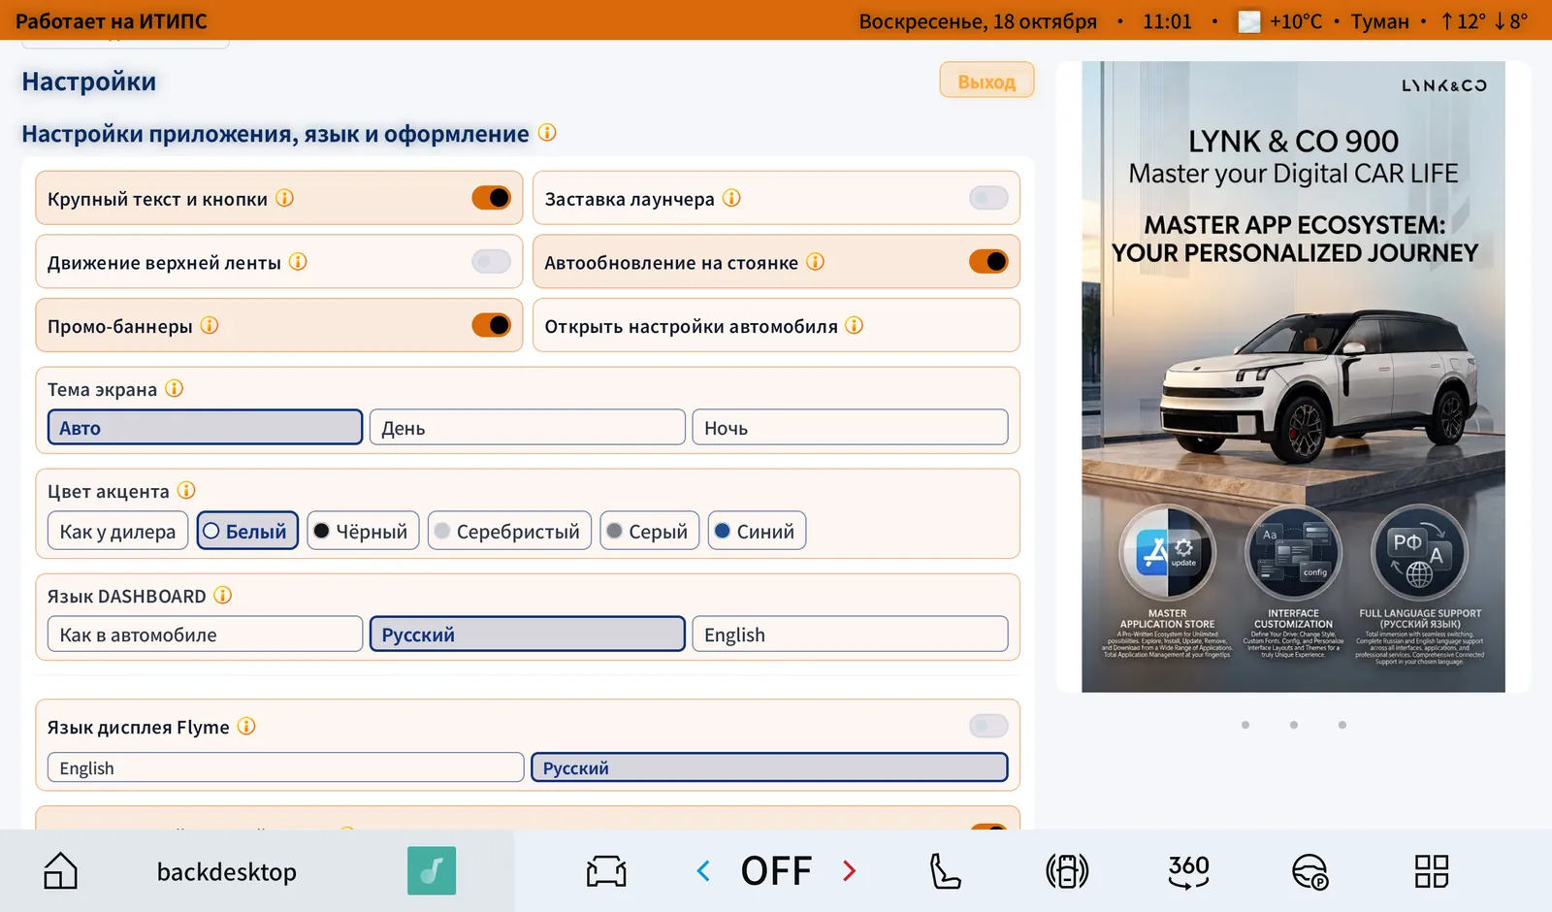Open the car body view icon
Image resolution: width=1552 pixels, height=912 pixels.
606,870
